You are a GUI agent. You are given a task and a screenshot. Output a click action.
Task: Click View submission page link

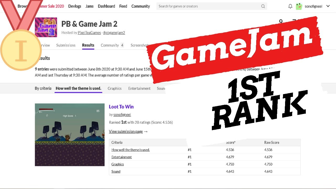click(128, 132)
